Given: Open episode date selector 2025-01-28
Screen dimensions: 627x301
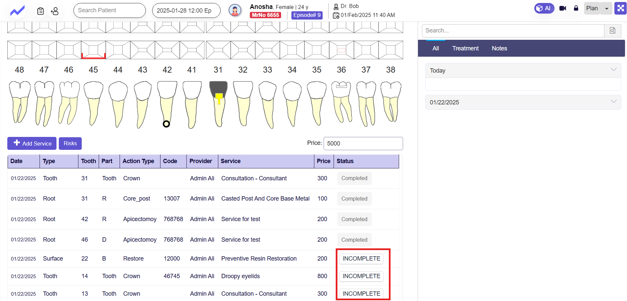Looking at the screenshot, I should (186, 10).
